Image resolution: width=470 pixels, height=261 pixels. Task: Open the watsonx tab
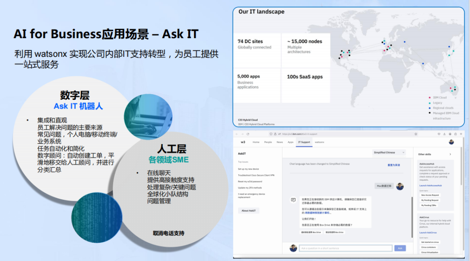coord(319,142)
